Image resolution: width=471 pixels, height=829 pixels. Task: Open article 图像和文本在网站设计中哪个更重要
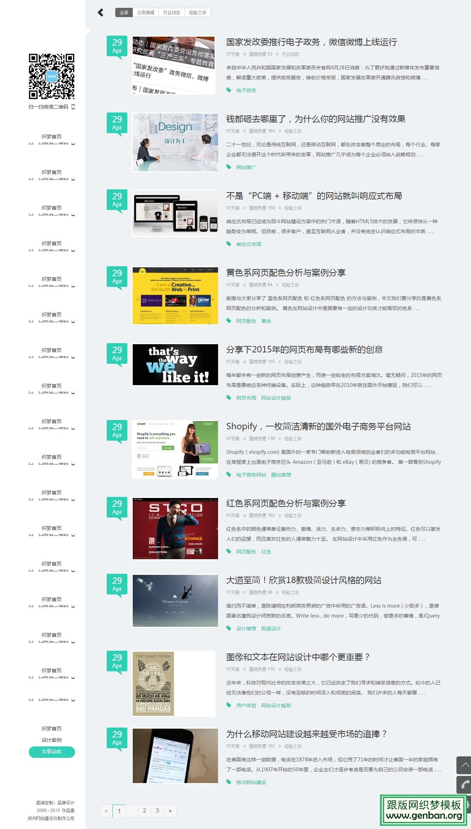click(298, 657)
